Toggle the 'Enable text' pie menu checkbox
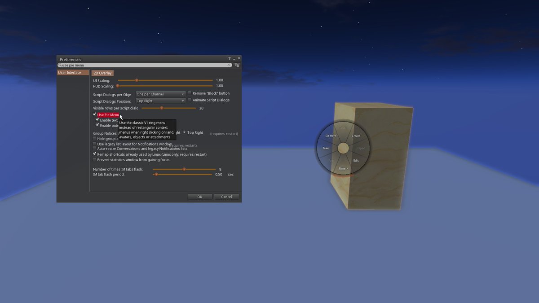539x303 pixels. click(97, 120)
